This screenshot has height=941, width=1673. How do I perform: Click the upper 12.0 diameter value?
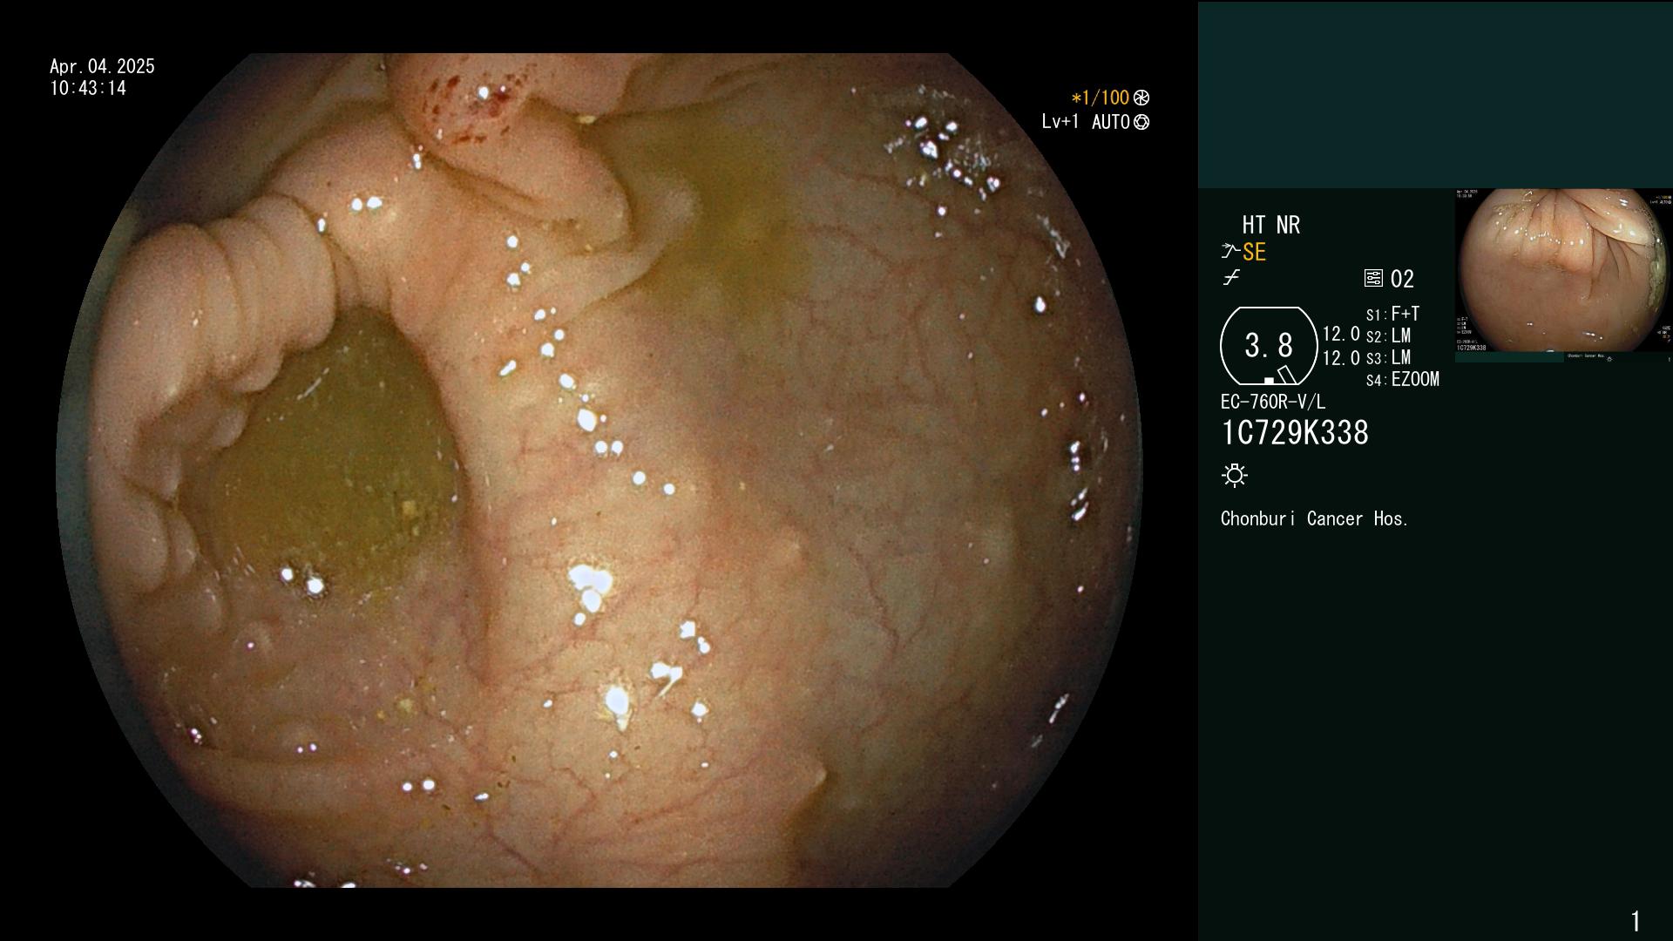coord(1341,334)
